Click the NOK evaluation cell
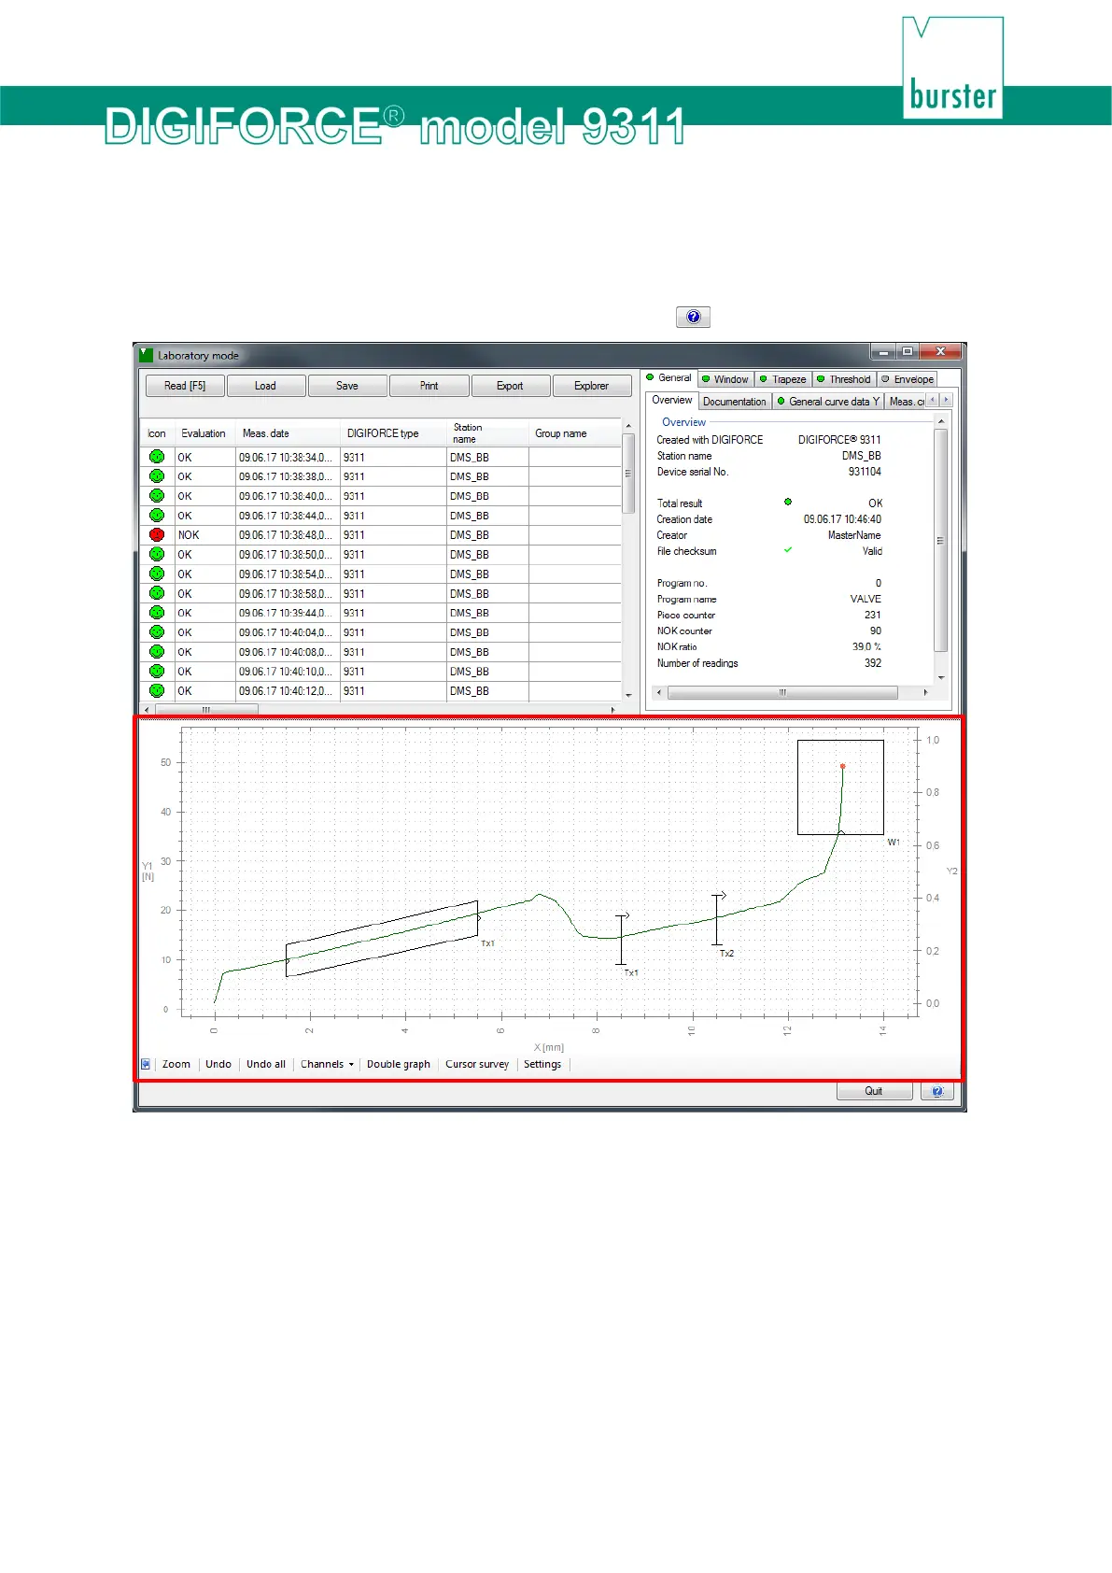The width and height of the screenshot is (1112, 1573). pos(204,535)
